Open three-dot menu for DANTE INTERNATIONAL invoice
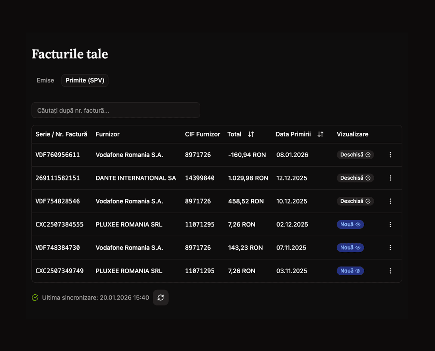The image size is (435, 351). pos(390,178)
